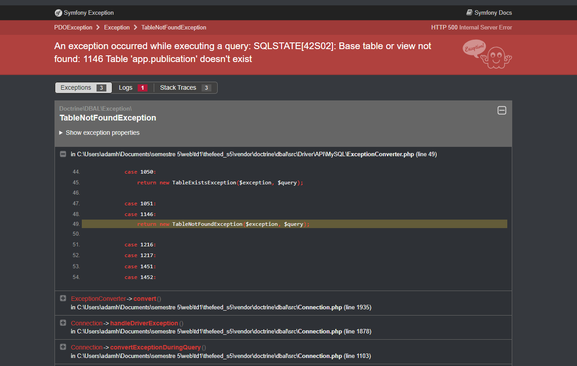Click the minus icon on the TableNotFoundException panel
The image size is (577, 366).
(x=502, y=110)
